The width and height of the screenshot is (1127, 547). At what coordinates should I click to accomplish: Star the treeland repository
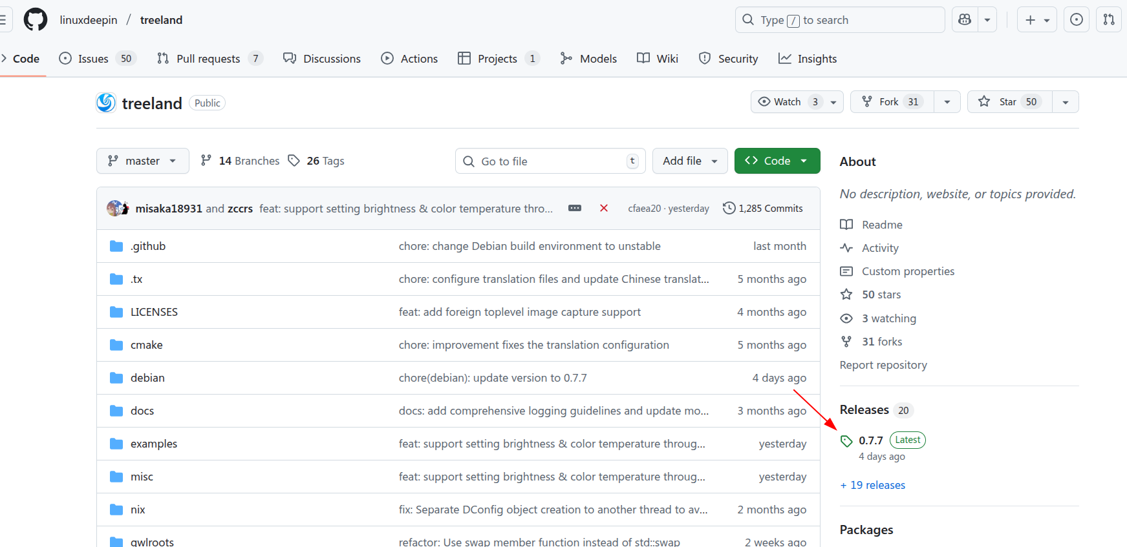(1009, 102)
